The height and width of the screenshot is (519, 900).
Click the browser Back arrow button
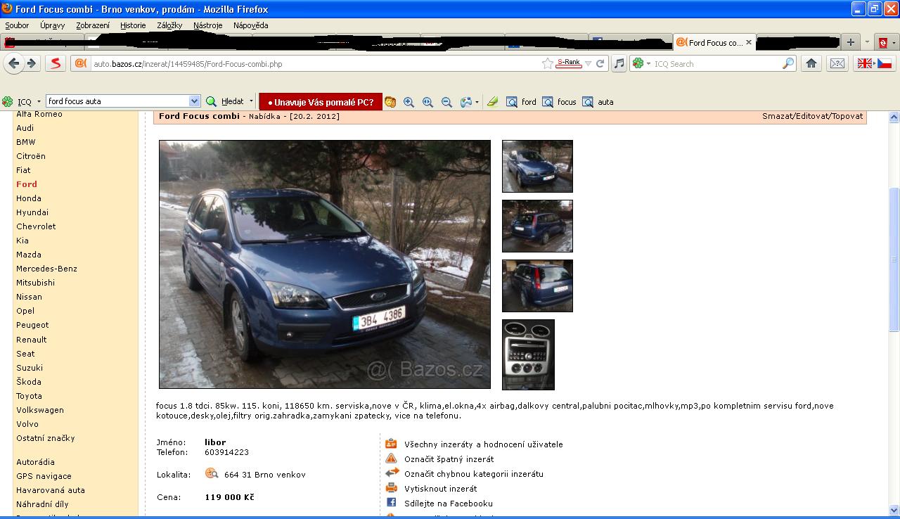pos(13,63)
